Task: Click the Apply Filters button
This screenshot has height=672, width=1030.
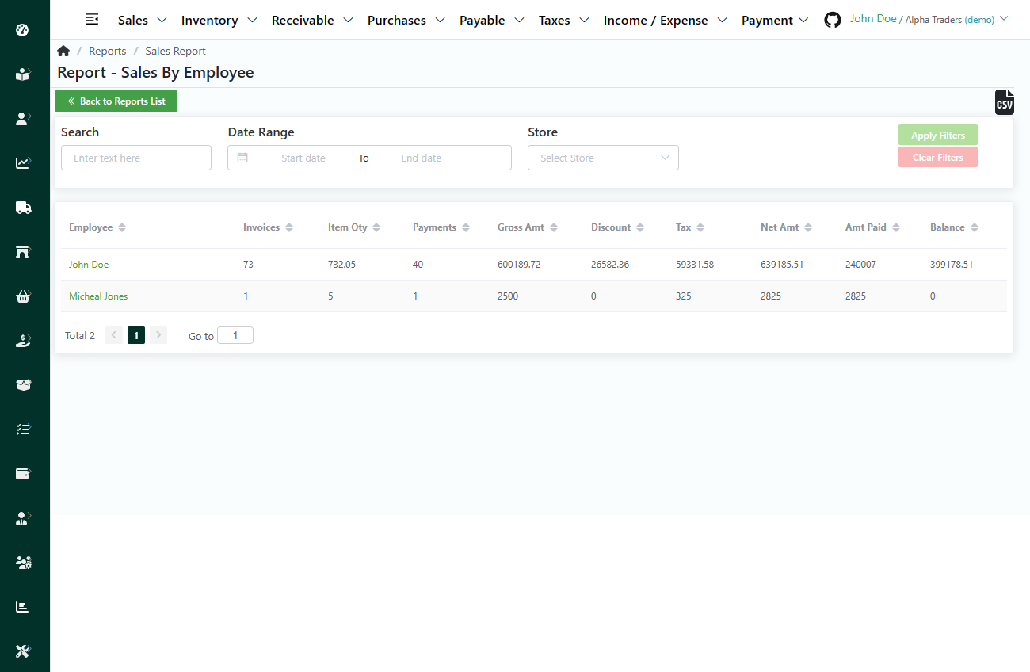Action: pyautogui.click(x=938, y=135)
